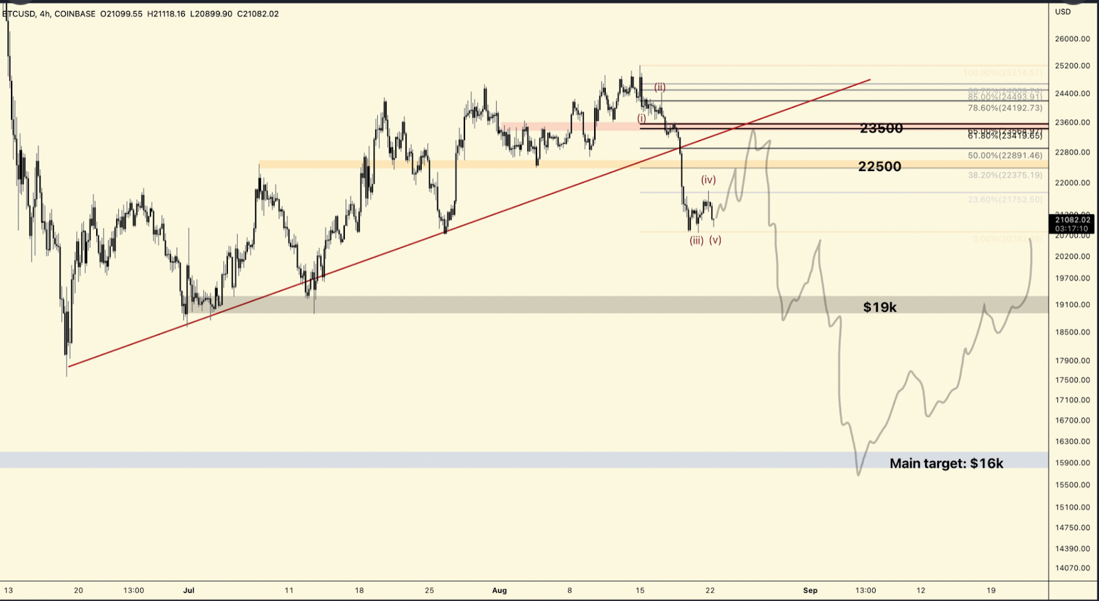Click the 12 date label on time axis
Screen dimensions: 1099x601
coord(921,591)
